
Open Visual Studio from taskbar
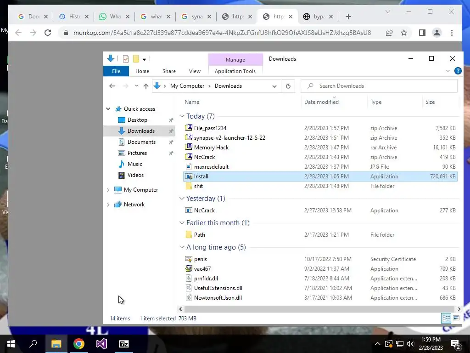(x=101, y=344)
